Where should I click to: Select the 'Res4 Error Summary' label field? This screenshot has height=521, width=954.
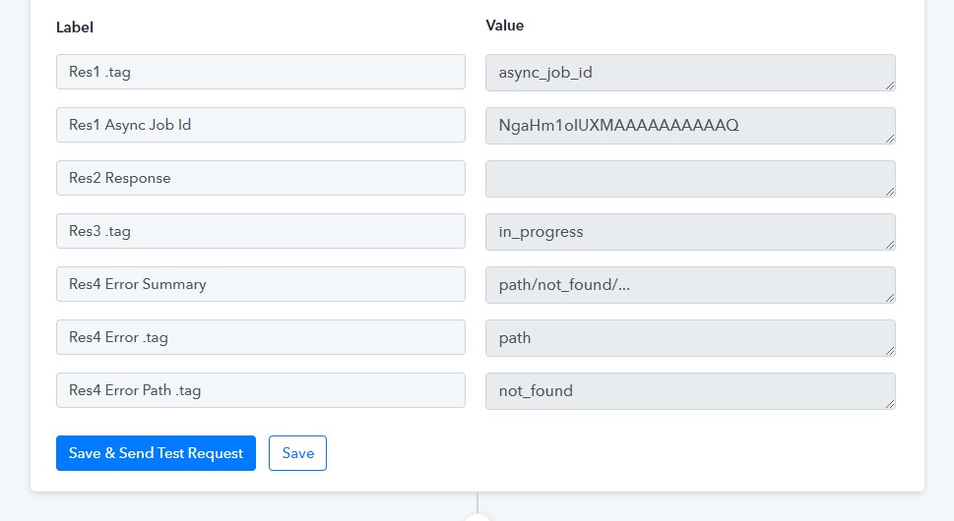(x=260, y=284)
